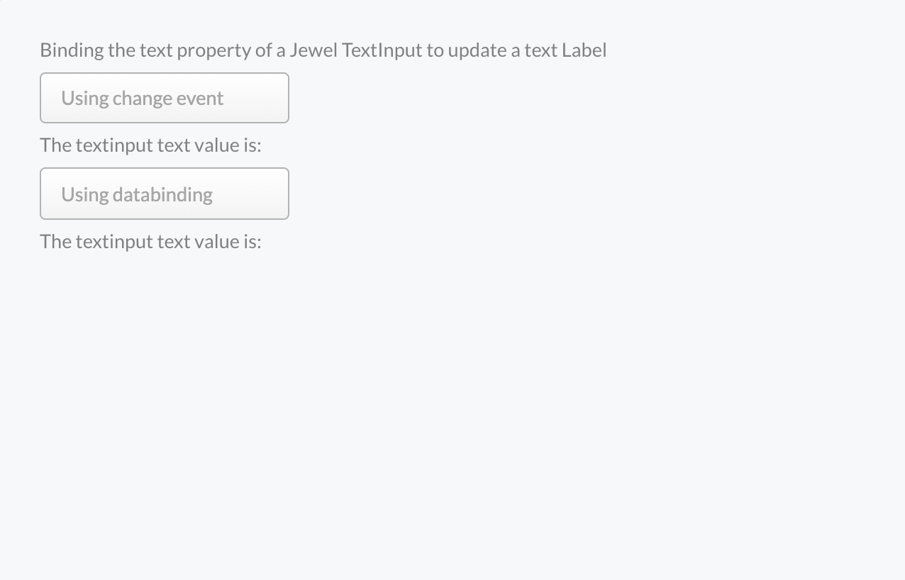Image resolution: width=905 pixels, height=580 pixels.
Task: Click the label below the change event input
Action: [150, 145]
